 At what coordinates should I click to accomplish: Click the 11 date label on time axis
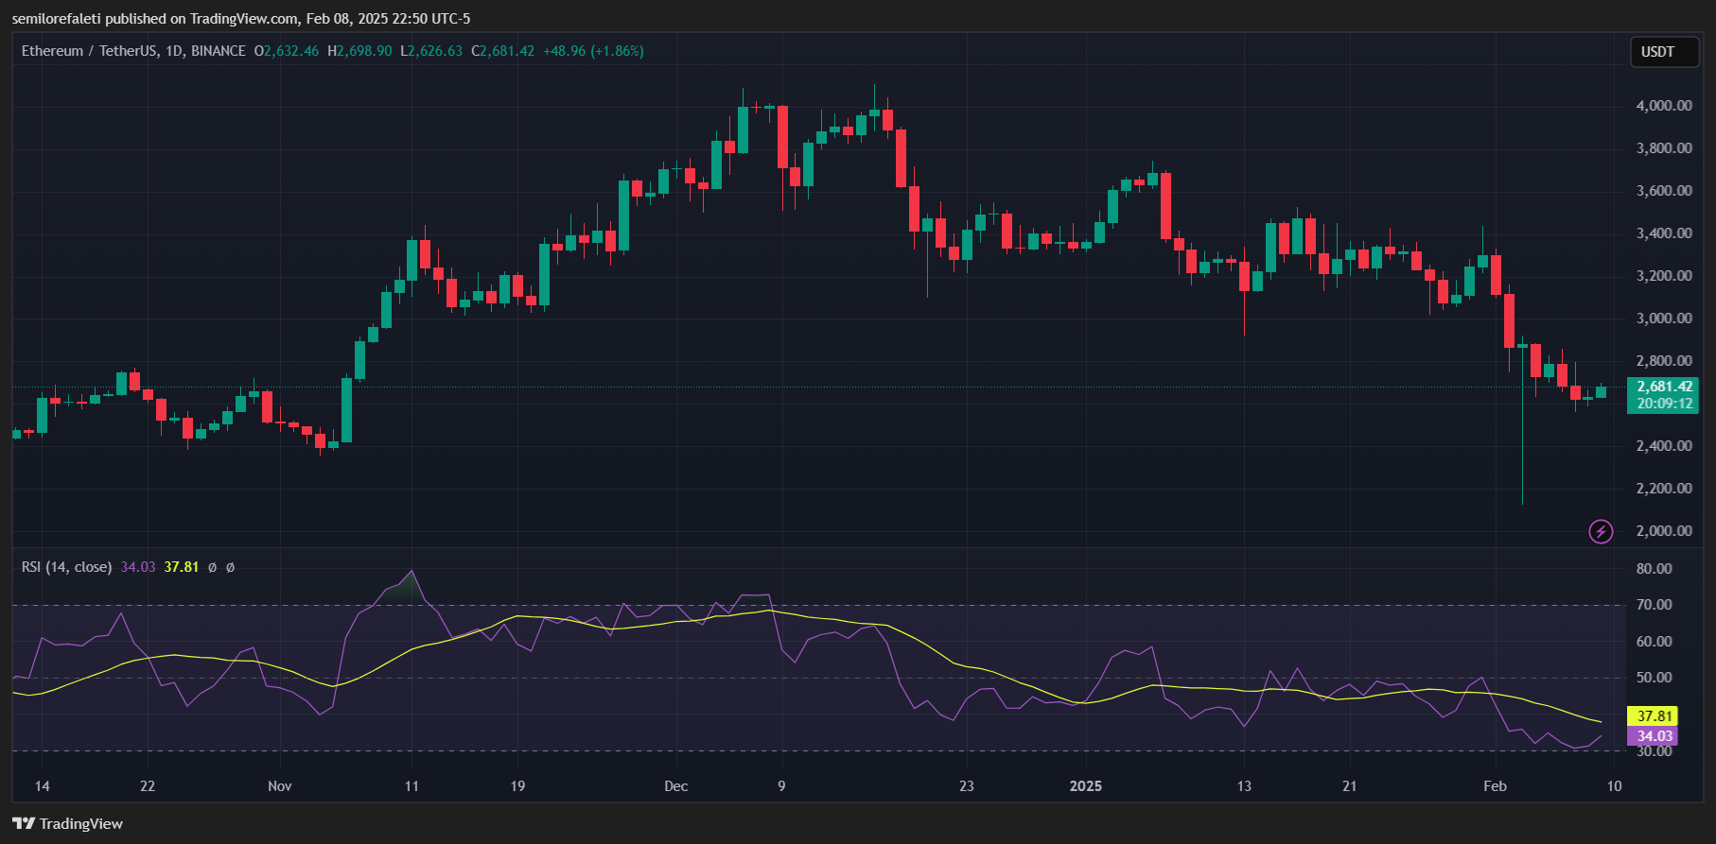(411, 786)
